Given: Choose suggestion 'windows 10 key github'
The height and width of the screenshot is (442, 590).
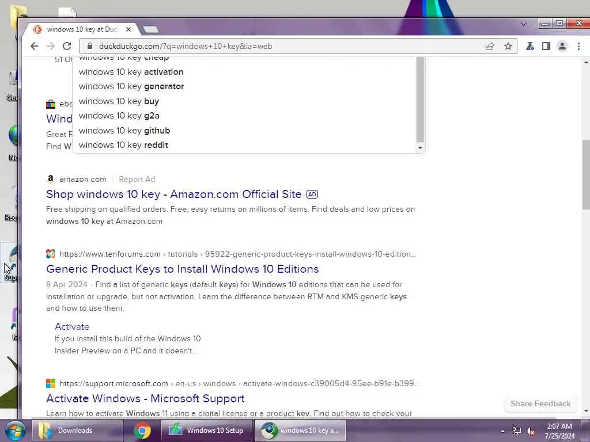Looking at the screenshot, I should [x=124, y=131].
